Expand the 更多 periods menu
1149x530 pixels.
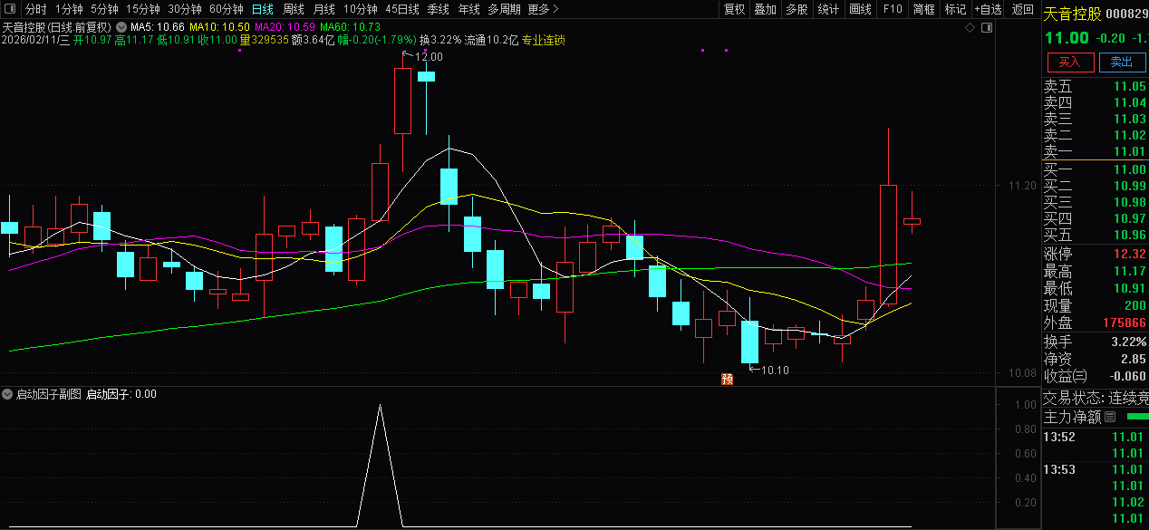tap(543, 9)
